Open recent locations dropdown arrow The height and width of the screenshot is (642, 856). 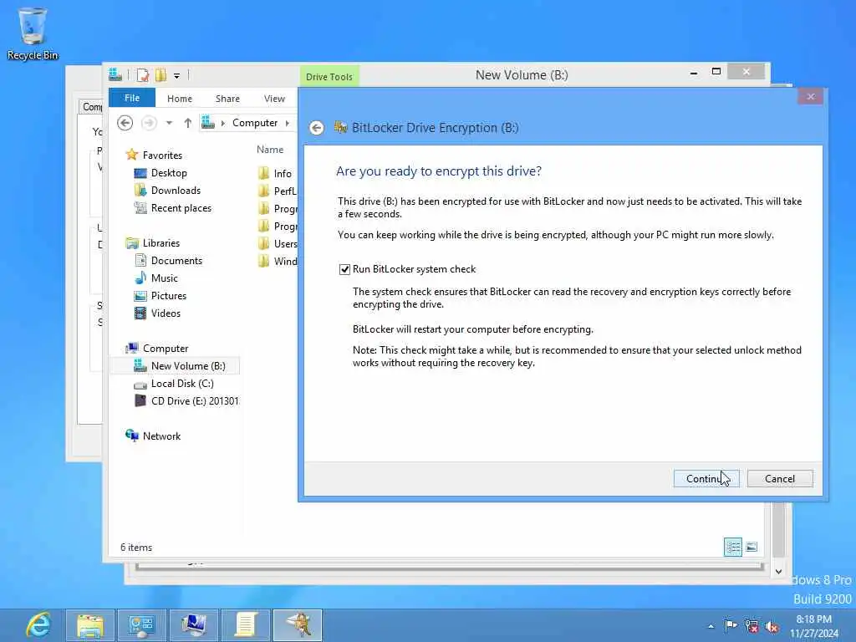[169, 123]
